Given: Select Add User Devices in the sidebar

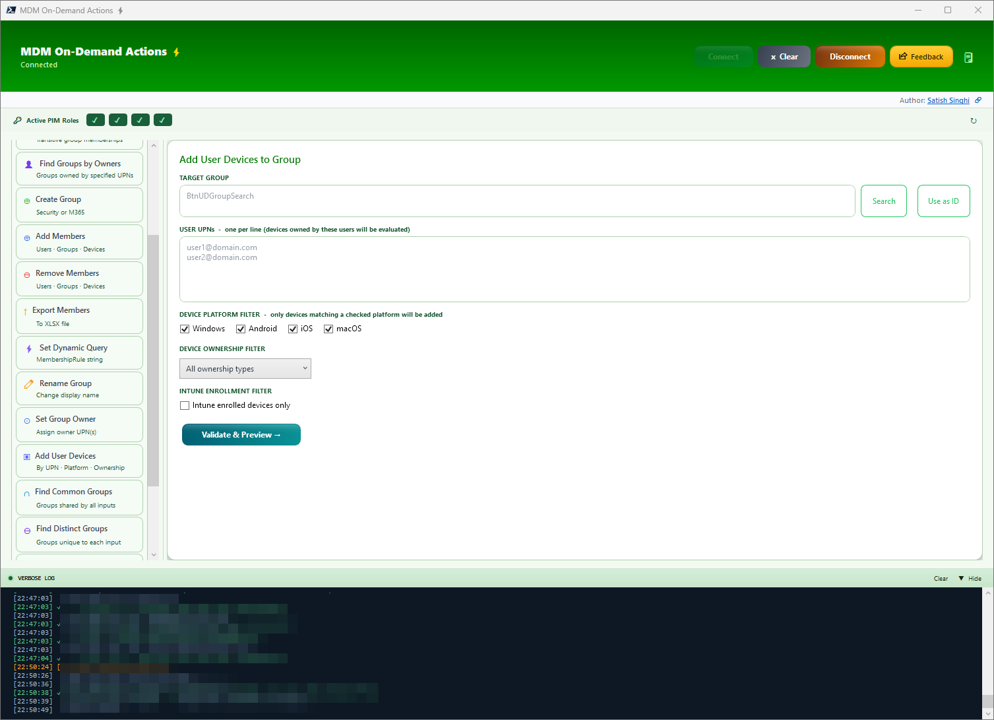Looking at the screenshot, I should (79, 461).
